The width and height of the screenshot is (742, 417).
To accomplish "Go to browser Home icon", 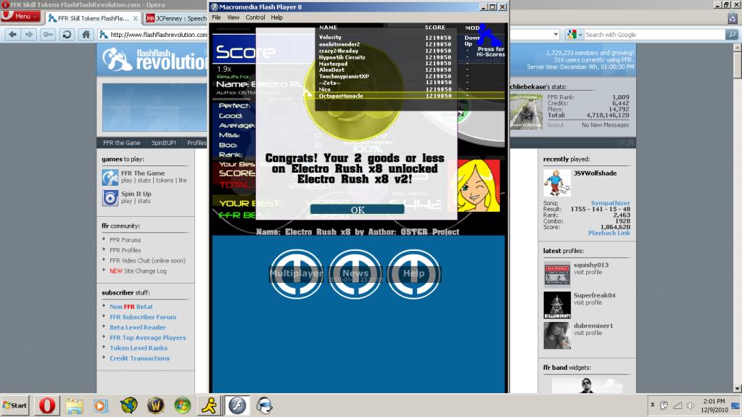I will [x=86, y=34].
